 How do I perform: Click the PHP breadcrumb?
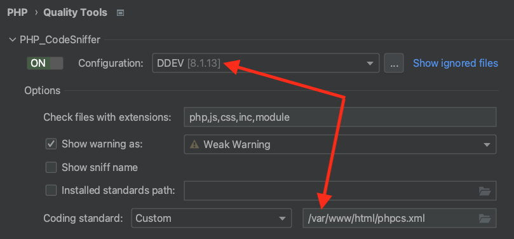[17, 13]
